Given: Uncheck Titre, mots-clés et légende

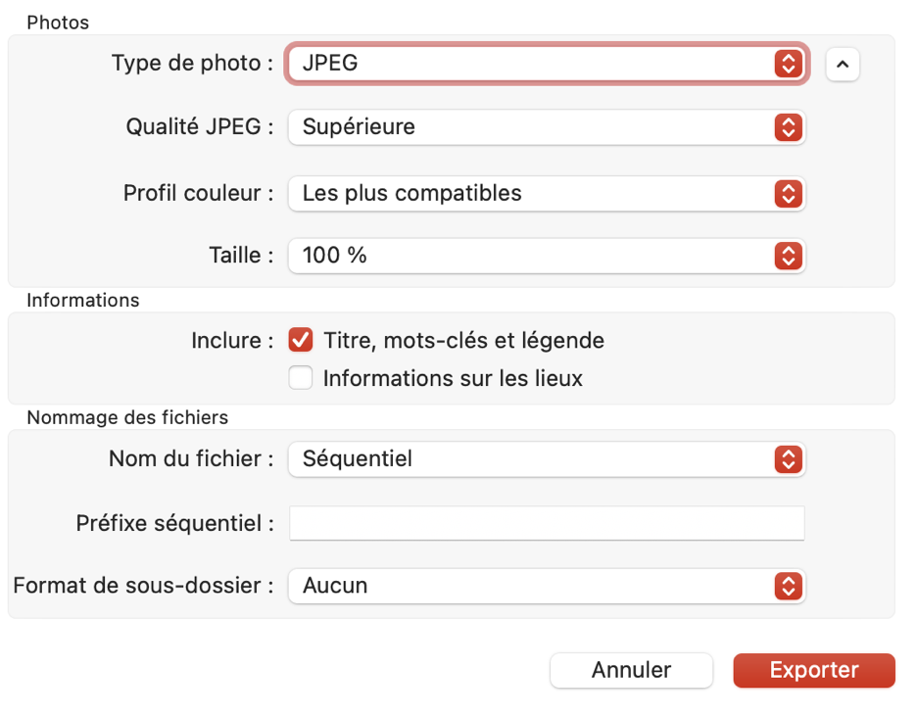Looking at the screenshot, I should 301,341.
